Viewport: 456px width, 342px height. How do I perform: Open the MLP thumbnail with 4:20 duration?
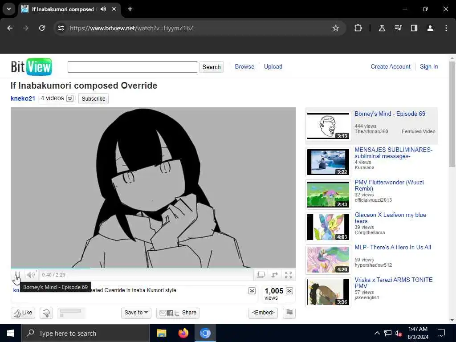pos(328,260)
